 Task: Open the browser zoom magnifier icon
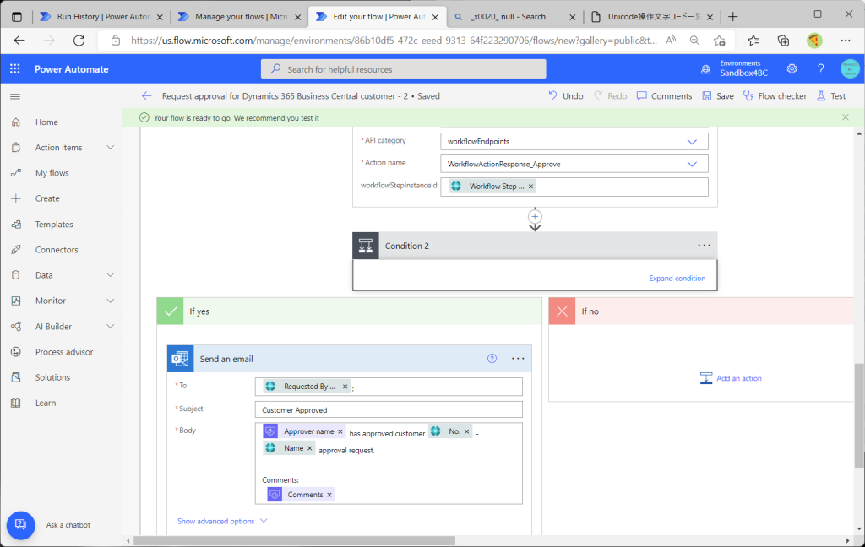point(694,41)
